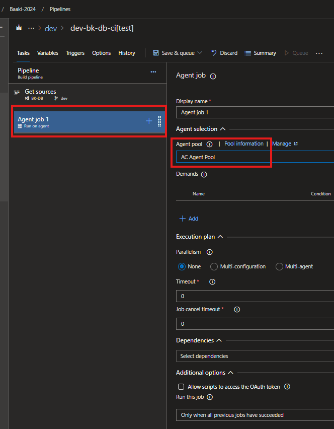
Task: Click the Add demand label
Action: point(193,219)
